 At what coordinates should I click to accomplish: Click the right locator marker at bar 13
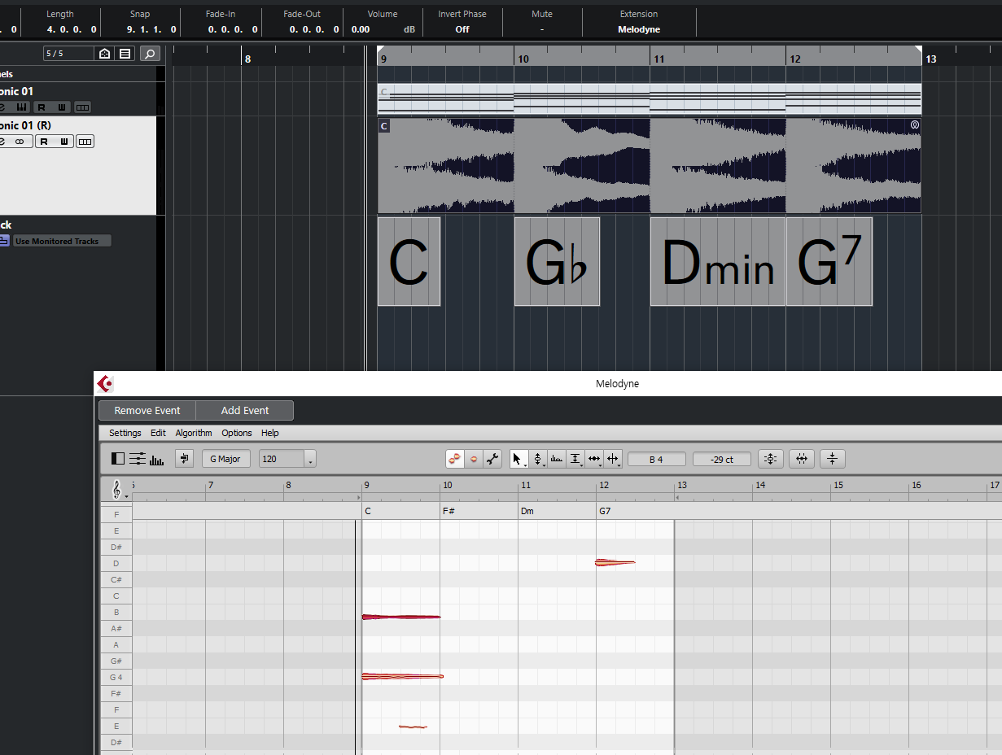pos(918,50)
